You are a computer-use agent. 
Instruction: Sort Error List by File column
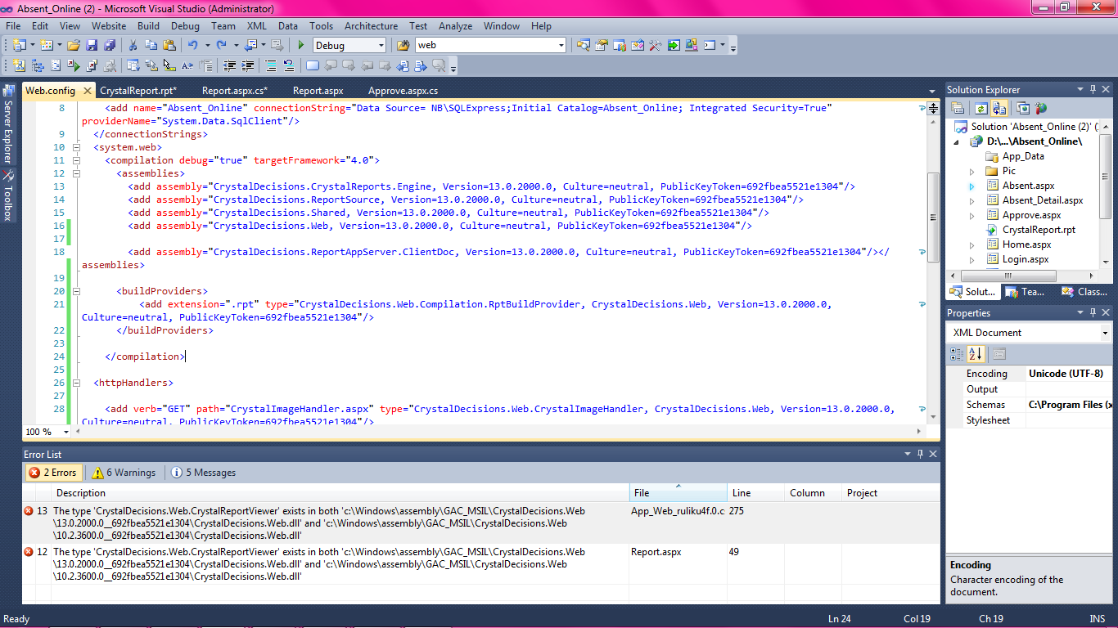click(678, 493)
